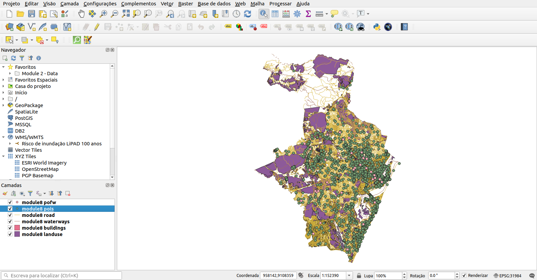This screenshot has height=280, width=537.
Task: Open map tips speech bubble icon
Action: click(334, 14)
